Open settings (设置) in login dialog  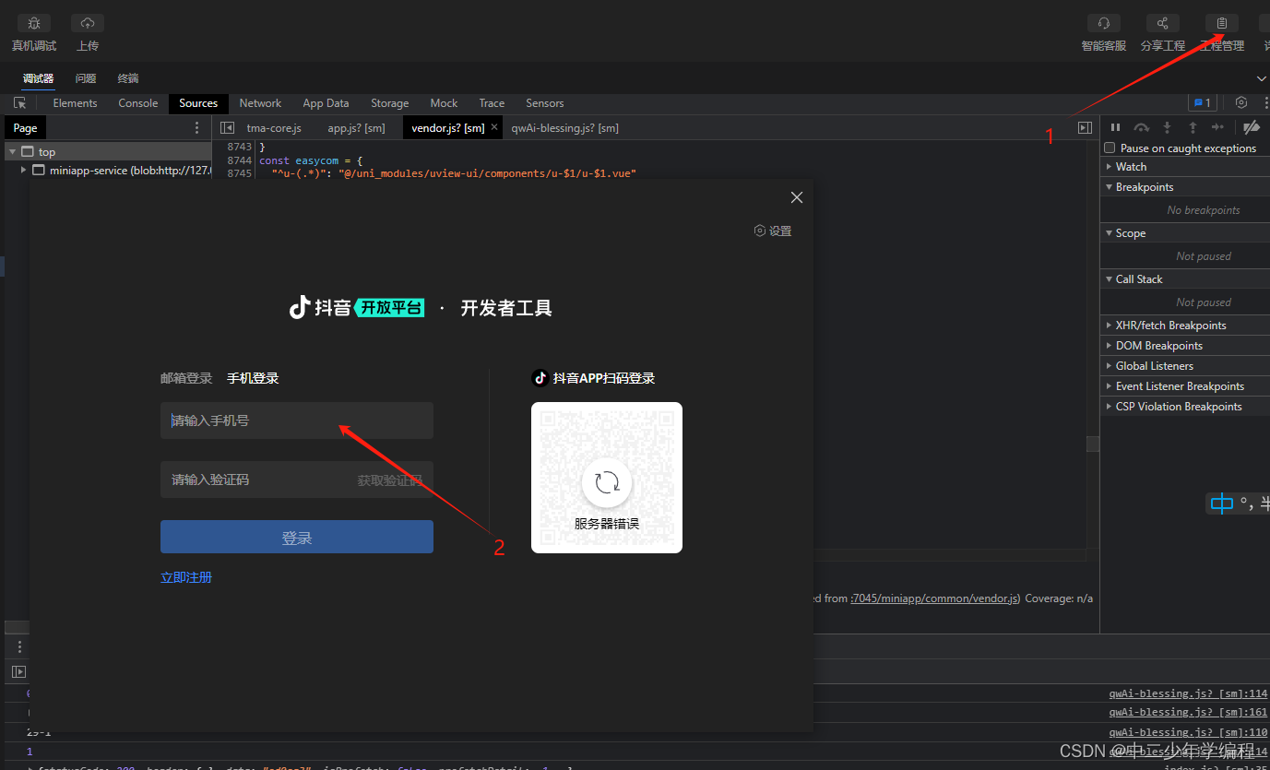coord(773,231)
